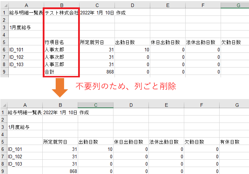Click 給与明細一覧表 in the sheet with 有休日数
The image size is (249, 174).
click(x=25, y=112)
